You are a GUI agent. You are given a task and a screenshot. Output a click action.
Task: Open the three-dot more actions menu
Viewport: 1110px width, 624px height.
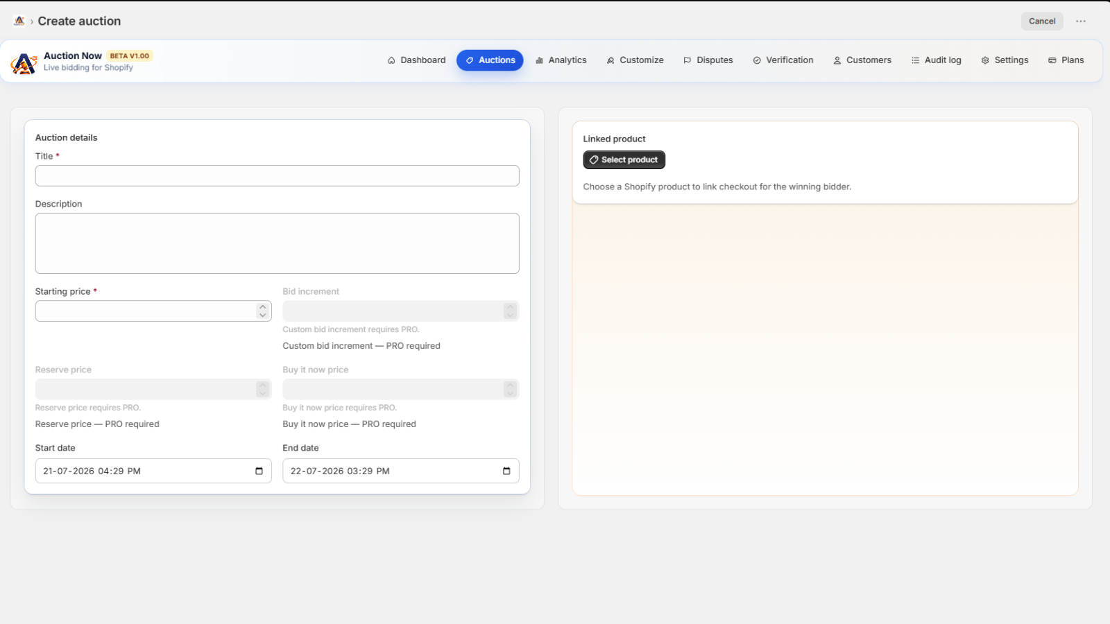point(1081,21)
